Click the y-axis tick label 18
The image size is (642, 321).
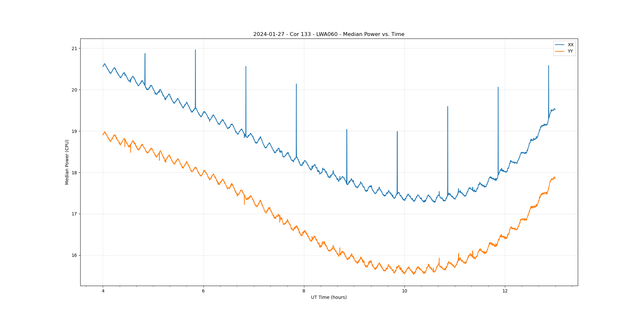point(74,173)
